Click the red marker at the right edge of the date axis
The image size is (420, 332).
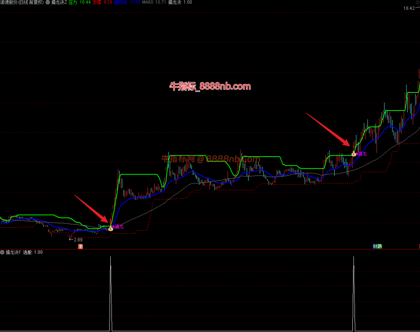click(x=419, y=247)
